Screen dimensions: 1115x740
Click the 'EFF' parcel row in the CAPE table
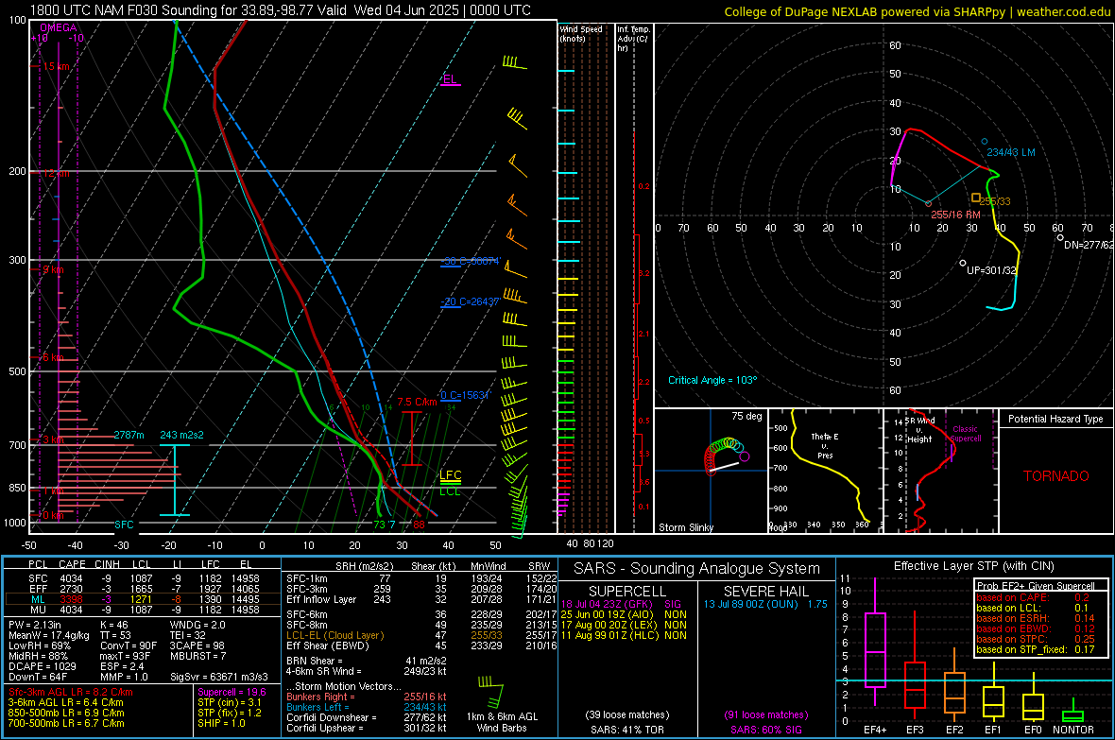[x=143, y=589]
